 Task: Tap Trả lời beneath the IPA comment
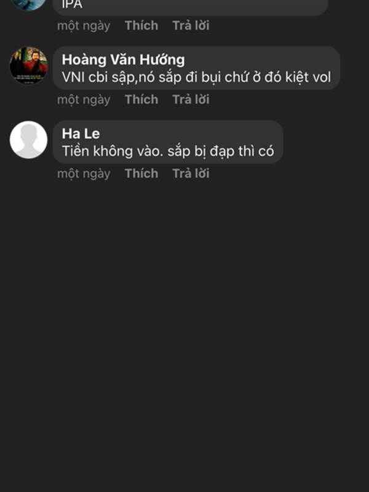click(191, 25)
